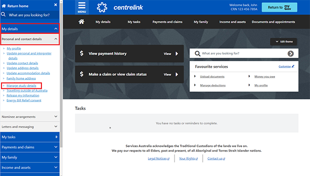Image resolution: width=310 pixels, height=176 pixels.
Task: Click the external link icon after Contact us
Action: (224, 159)
